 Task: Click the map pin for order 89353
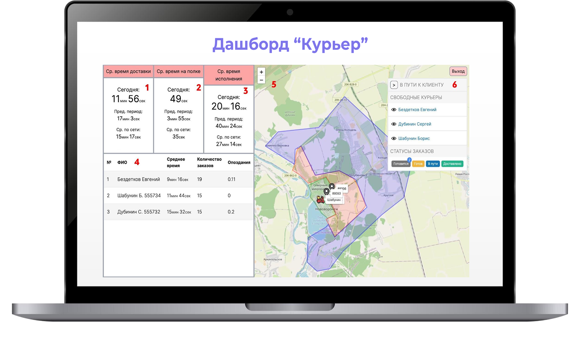326,192
